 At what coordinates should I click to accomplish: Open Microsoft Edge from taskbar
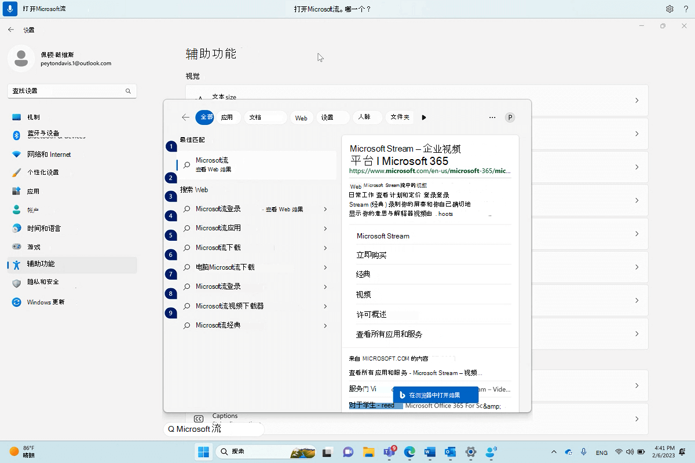coord(409,451)
